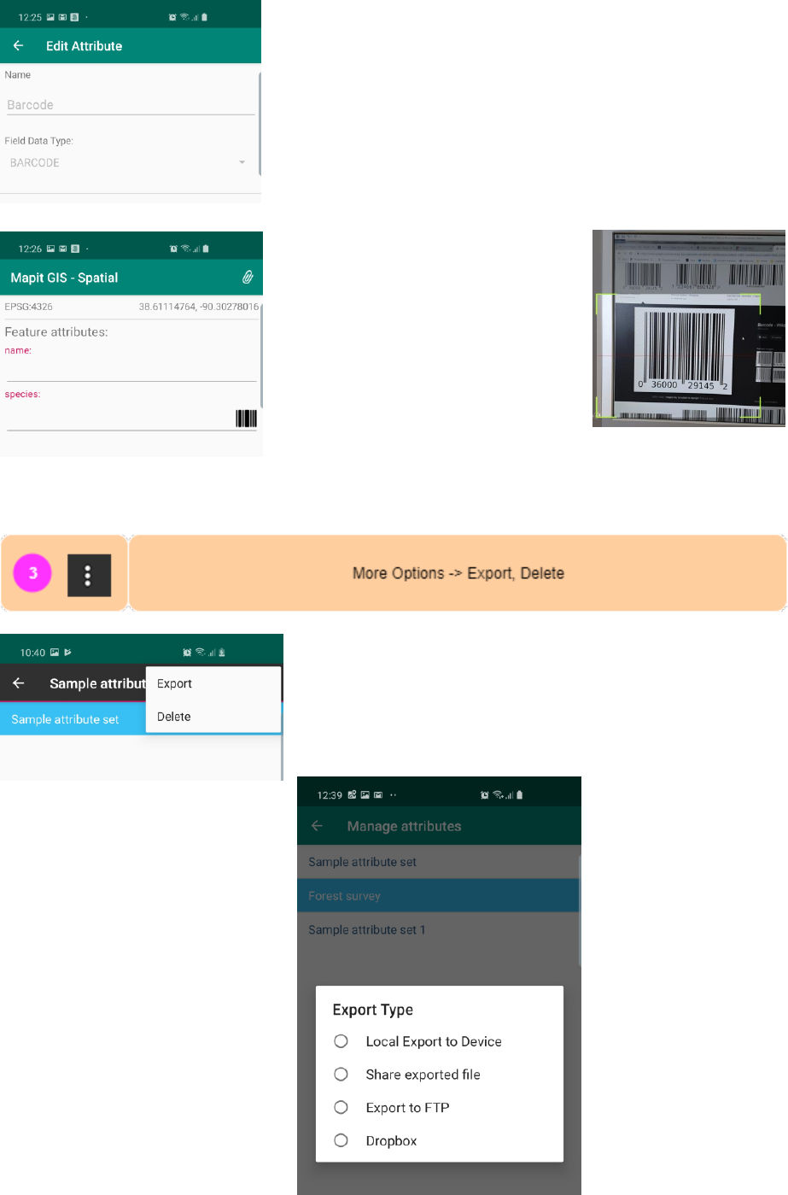
Task: Select Dropbox radio button
Action: pyautogui.click(x=341, y=1140)
